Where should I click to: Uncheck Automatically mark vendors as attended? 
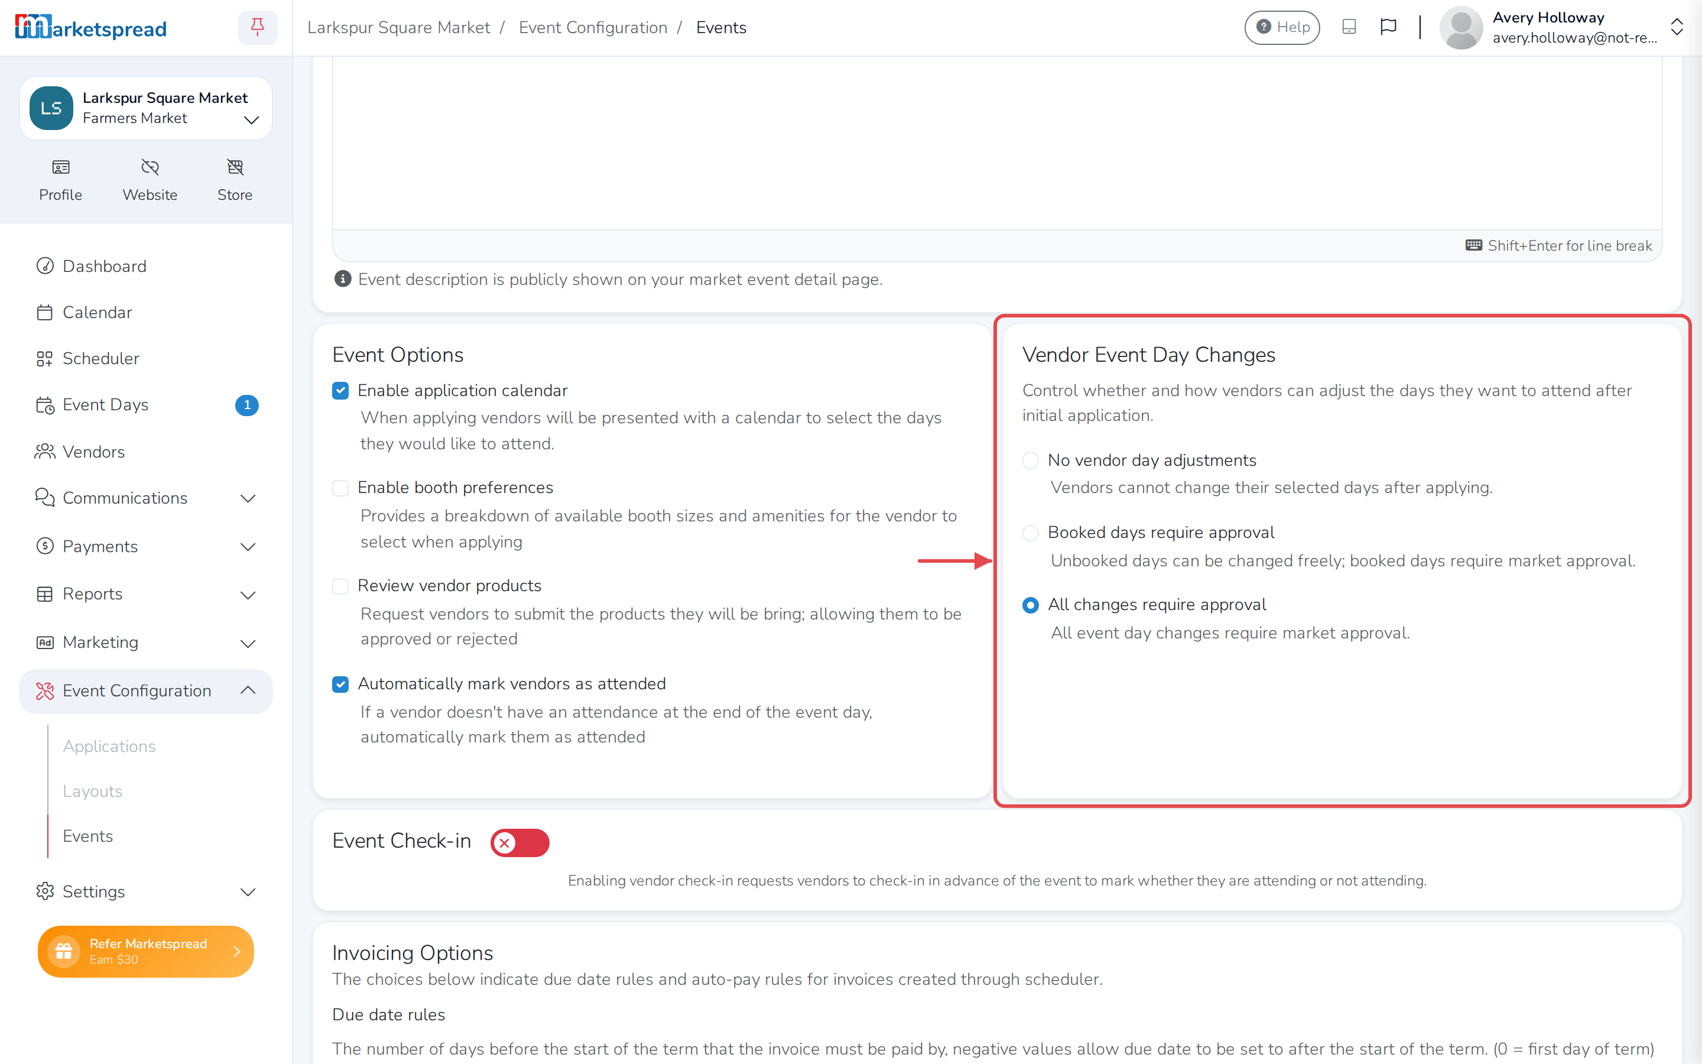(x=340, y=684)
